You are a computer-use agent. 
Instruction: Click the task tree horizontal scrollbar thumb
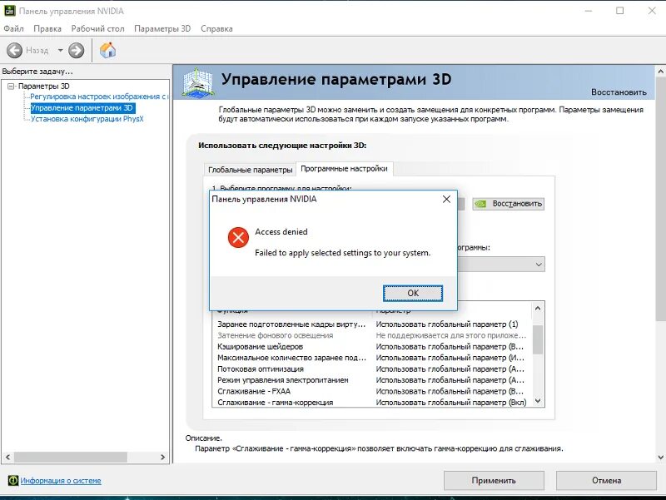[71, 457]
